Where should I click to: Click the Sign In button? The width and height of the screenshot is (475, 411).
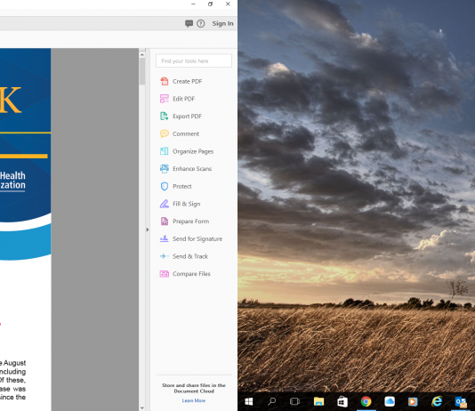(x=222, y=24)
